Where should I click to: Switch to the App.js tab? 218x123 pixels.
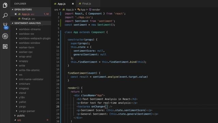click(x=61, y=4)
